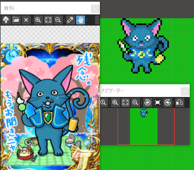Viewport: 194px width, 170px height.
Task: Zoom out on the reference panel image
Action: tap(58, 20)
